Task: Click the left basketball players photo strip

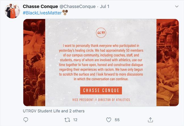Action: (x=34, y=62)
